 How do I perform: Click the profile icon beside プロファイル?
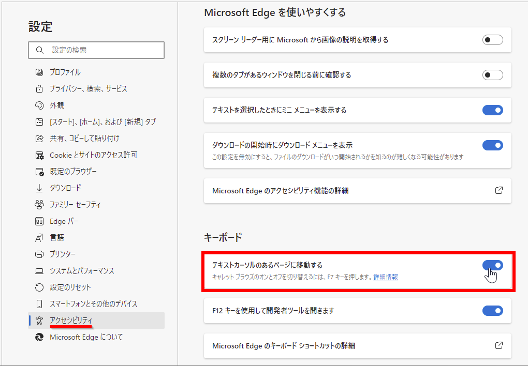[x=39, y=72]
